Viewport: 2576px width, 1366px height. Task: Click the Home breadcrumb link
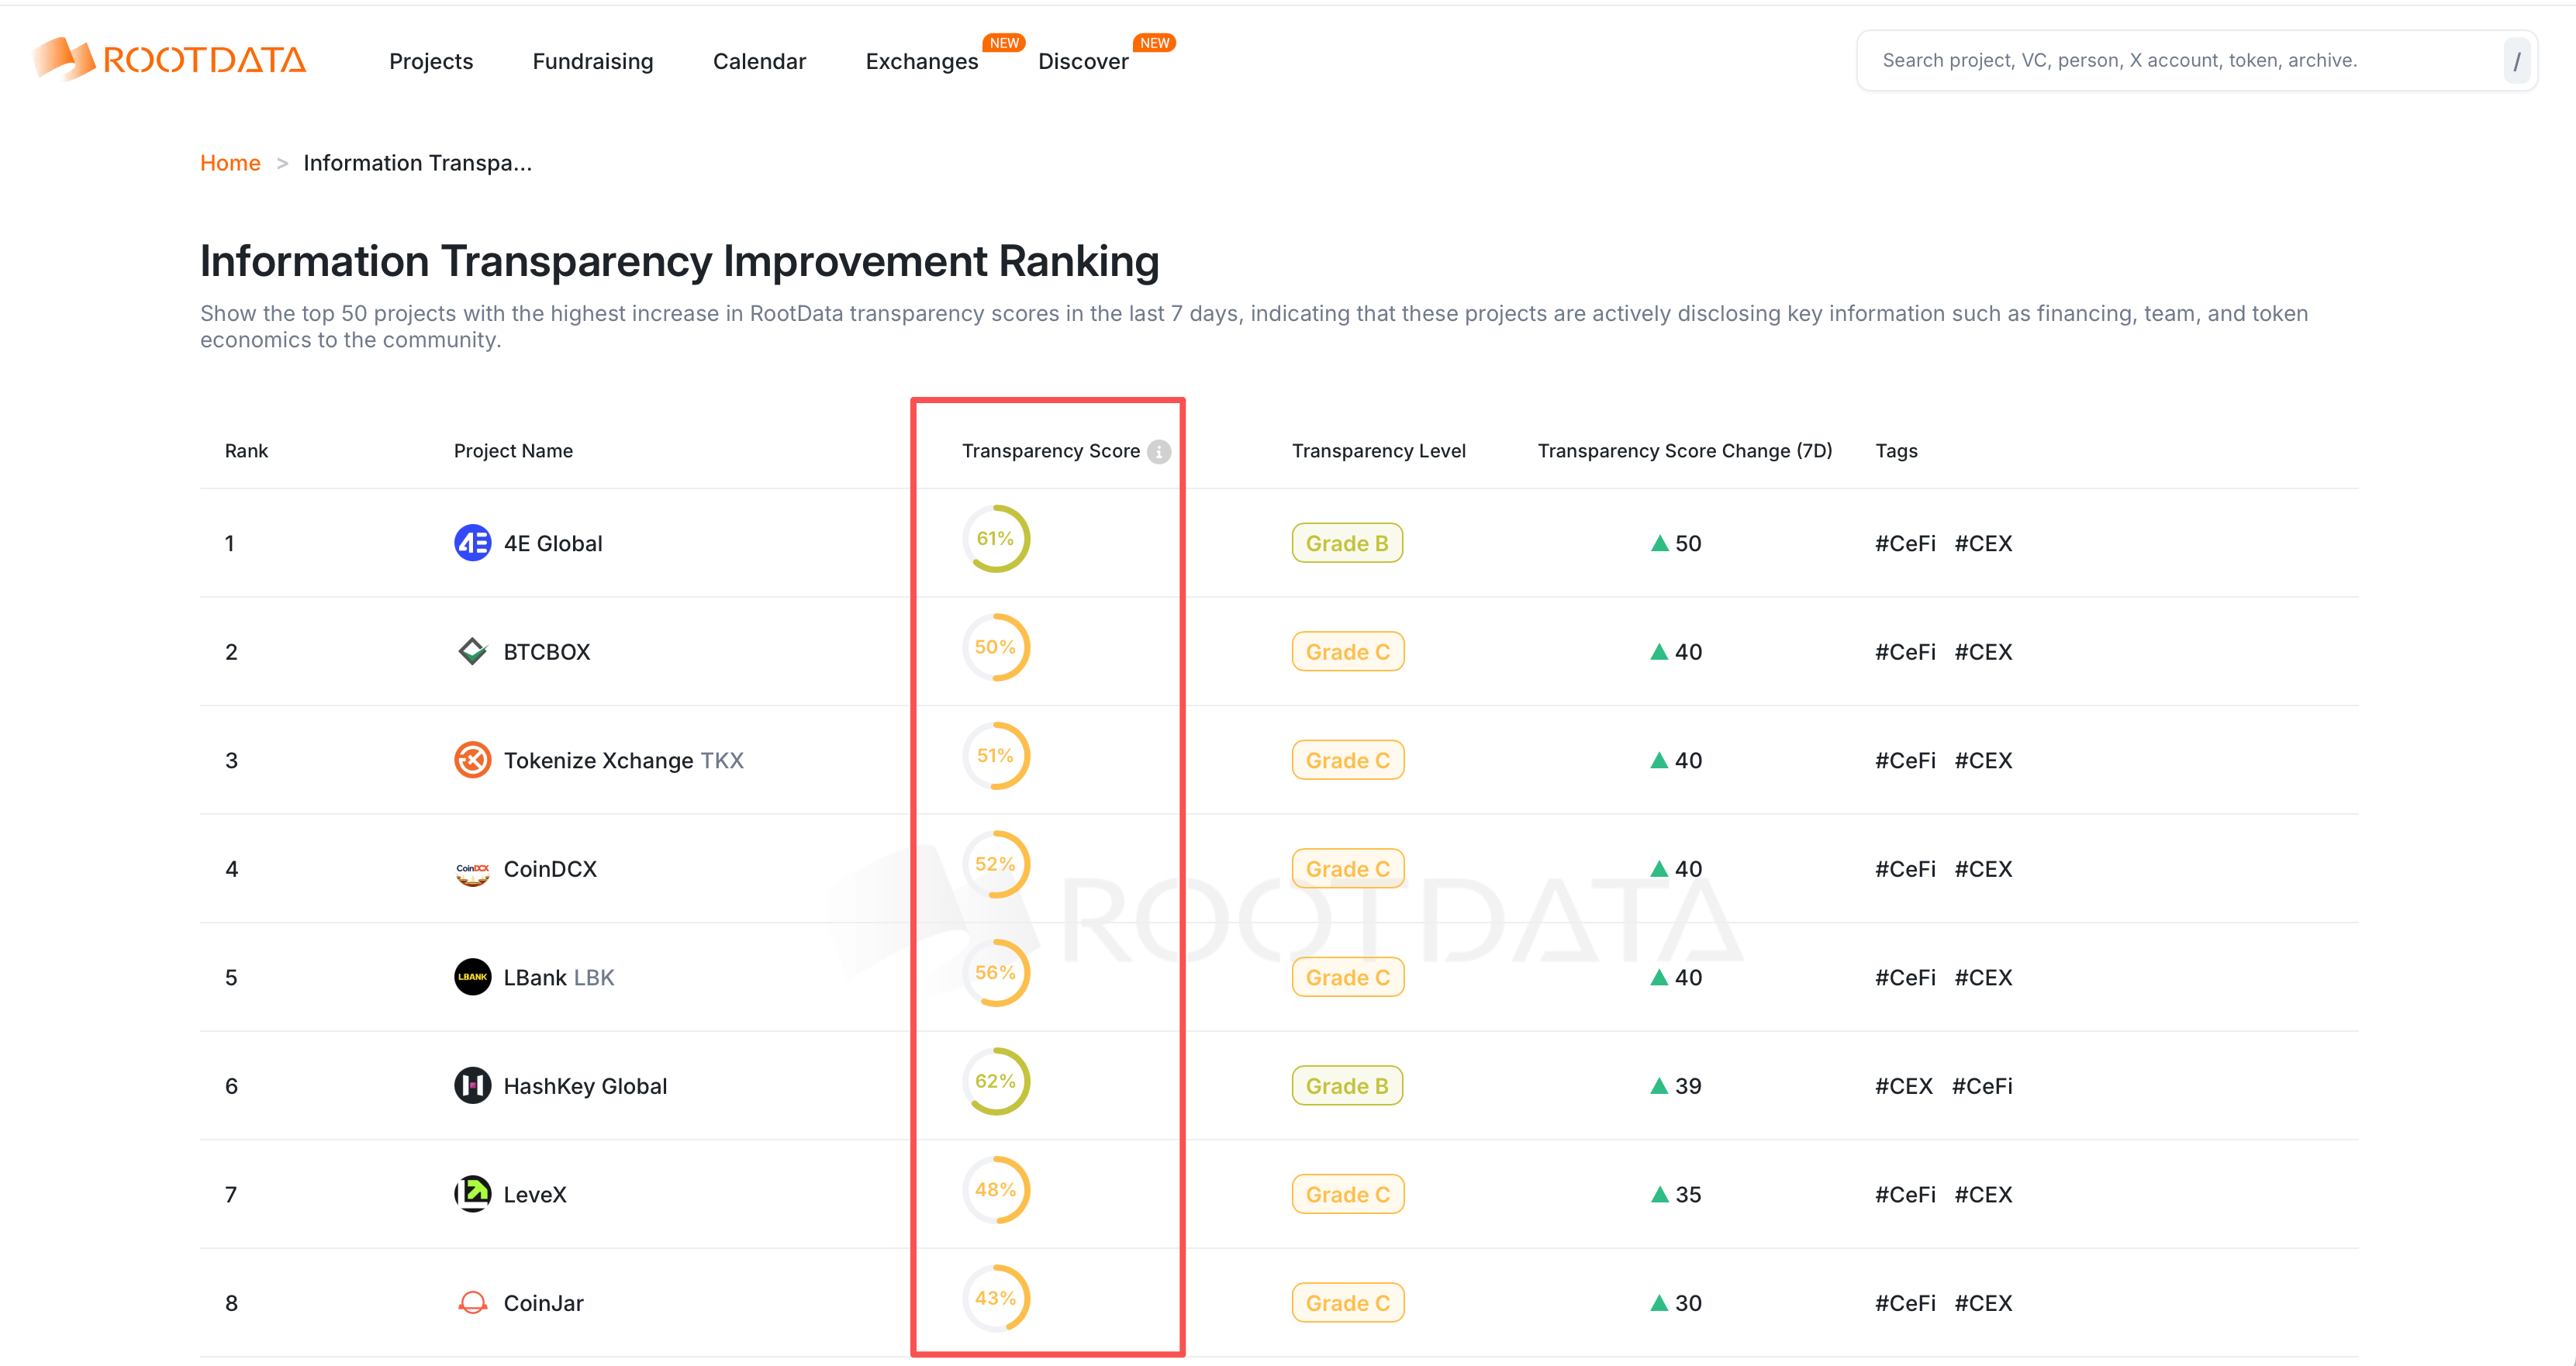229,163
